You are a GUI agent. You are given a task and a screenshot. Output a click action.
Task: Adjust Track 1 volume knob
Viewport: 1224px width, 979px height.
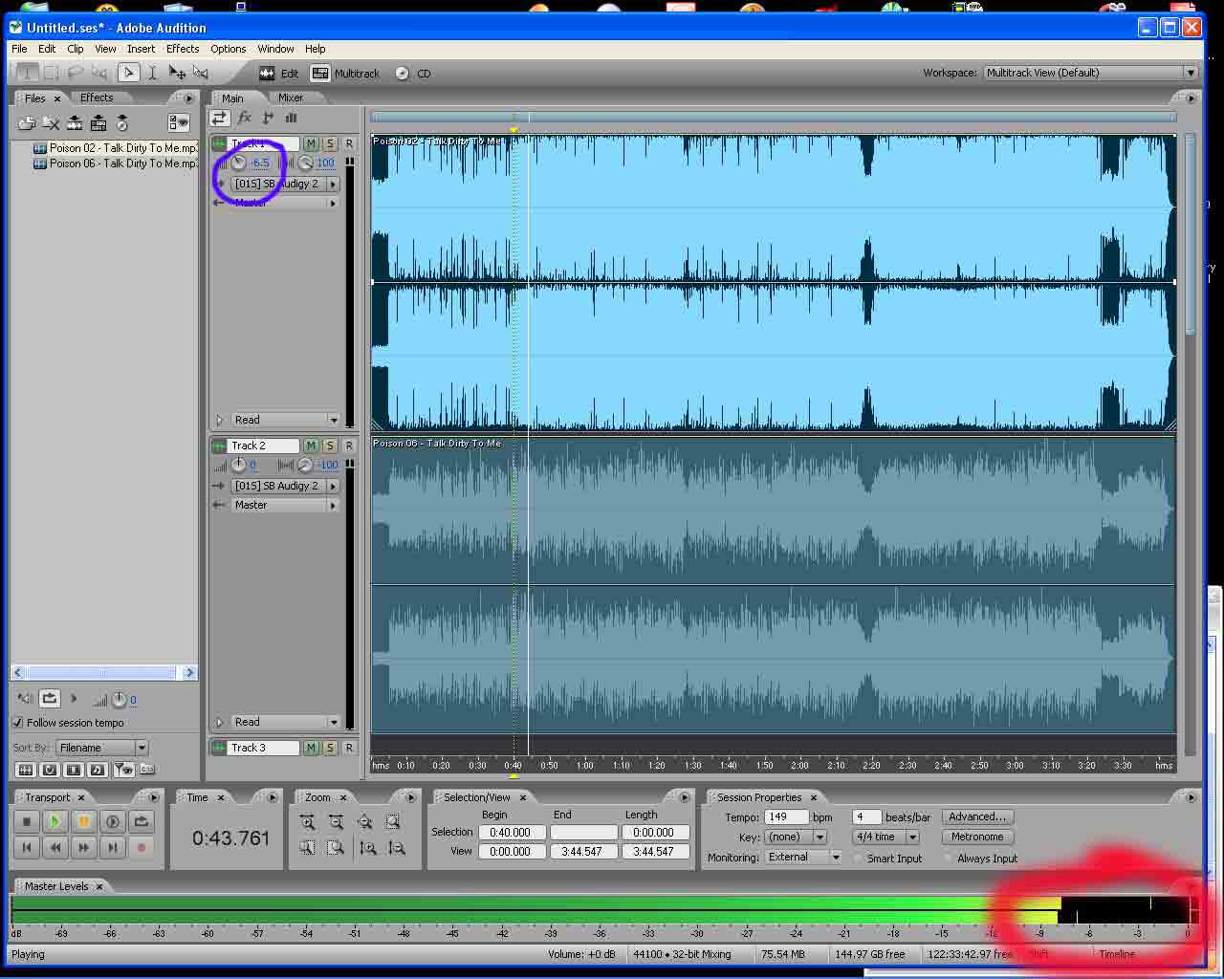coord(238,163)
